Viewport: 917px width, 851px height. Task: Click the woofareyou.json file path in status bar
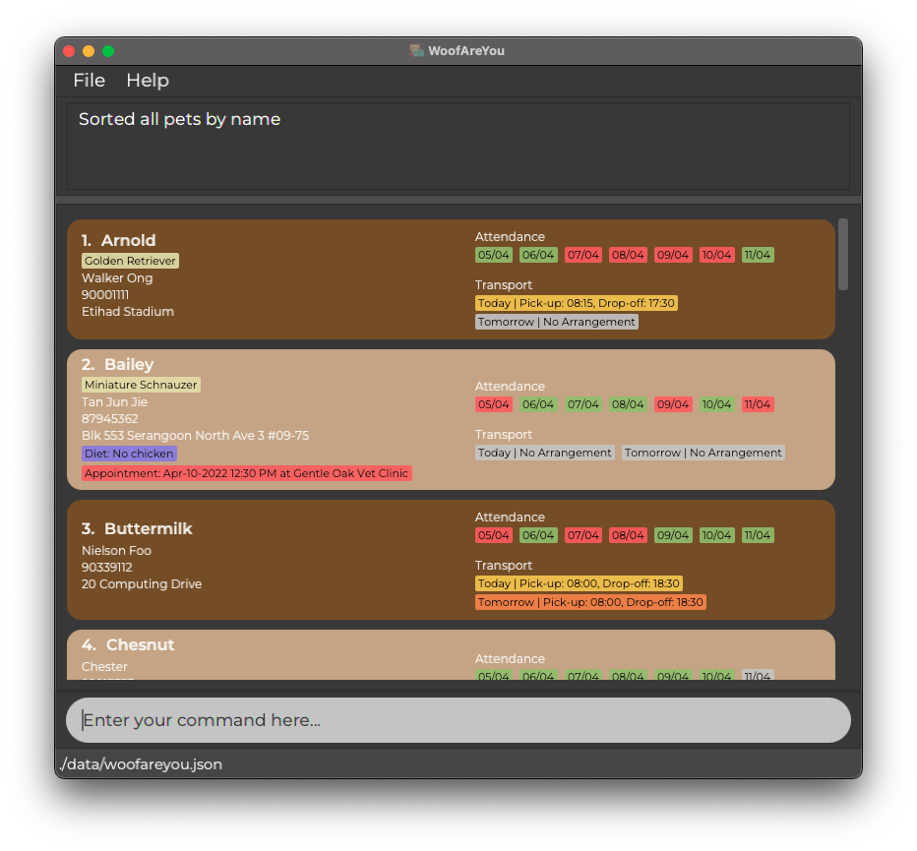tap(141, 764)
